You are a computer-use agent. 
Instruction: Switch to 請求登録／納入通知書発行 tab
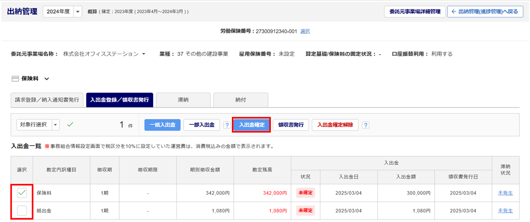pyautogui.click(x=47, y=100)
